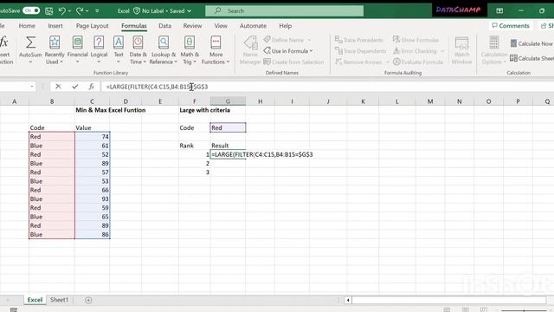Open Recently Used functions list
Screen dimensions: 554x312
tap(55, 50)
